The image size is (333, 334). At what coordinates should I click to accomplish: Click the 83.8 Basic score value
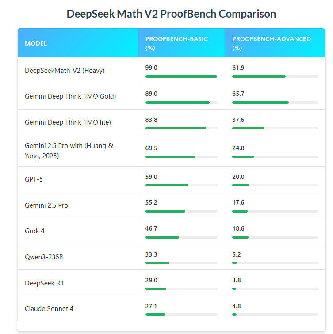point(151,119)
